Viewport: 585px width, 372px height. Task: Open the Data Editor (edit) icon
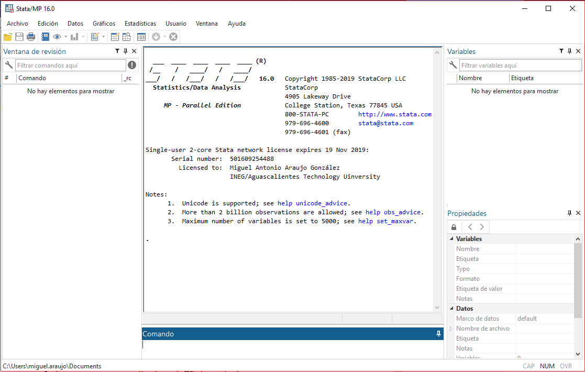pyautogui.click(x=115, y=37)
